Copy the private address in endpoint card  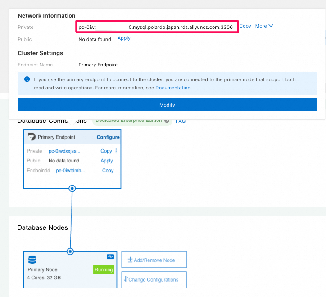106,151
